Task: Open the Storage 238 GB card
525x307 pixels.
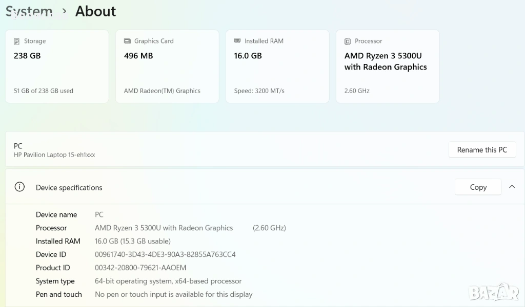Action: [57, 67]
